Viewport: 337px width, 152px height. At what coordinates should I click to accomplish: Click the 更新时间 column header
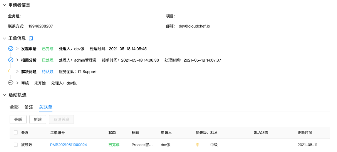[x=305, y=133]
